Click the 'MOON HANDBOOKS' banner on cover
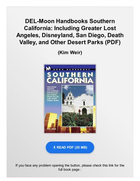 point(71,69)
